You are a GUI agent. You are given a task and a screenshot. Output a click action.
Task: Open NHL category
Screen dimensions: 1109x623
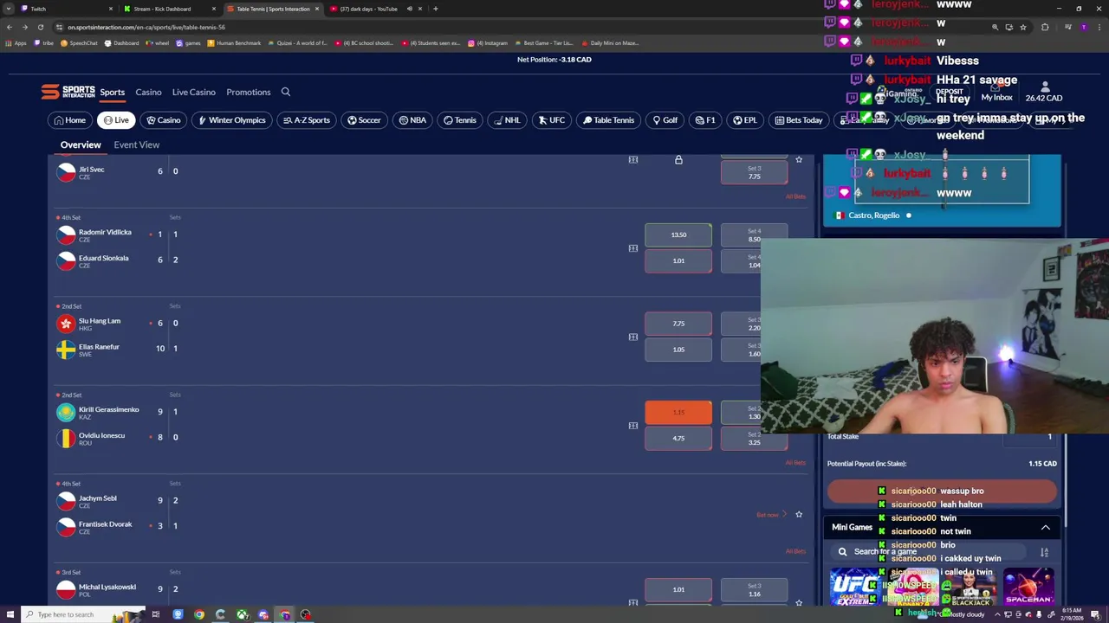pyautogui.click(x=507, y=120)
